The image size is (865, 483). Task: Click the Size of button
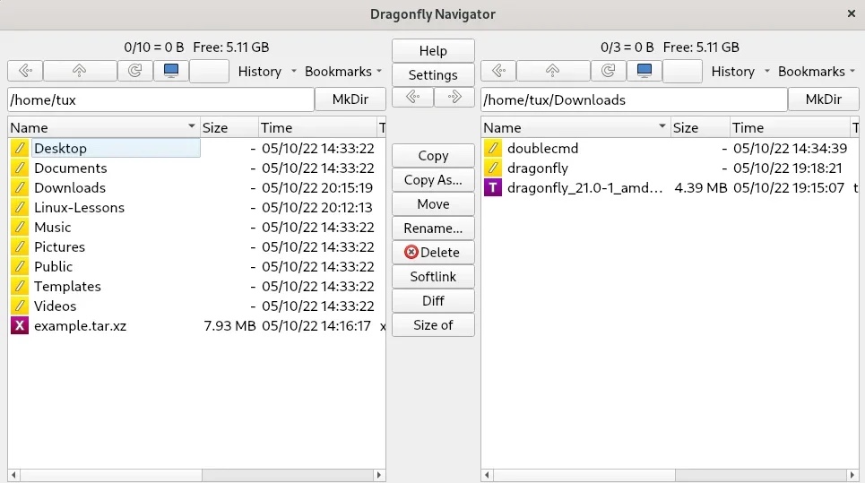pos(433,325)
